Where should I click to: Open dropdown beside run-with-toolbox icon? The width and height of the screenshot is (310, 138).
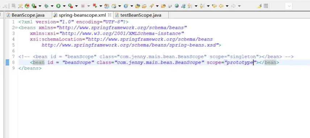(76, 6)
